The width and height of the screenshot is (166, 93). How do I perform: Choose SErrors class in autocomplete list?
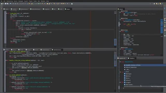[145, 78]
